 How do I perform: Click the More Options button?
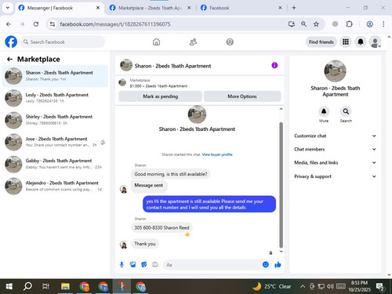pyautogui.click(x=242, y=96)
